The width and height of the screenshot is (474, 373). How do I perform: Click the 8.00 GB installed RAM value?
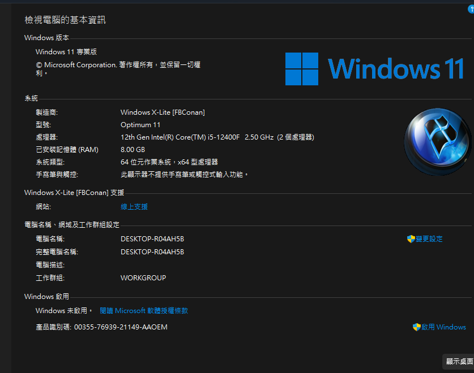[x=133, y=150]
